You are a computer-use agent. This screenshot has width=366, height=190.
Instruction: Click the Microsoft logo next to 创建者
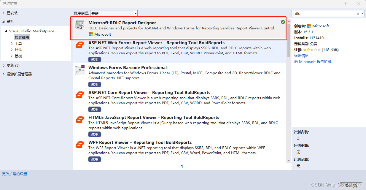308,26
